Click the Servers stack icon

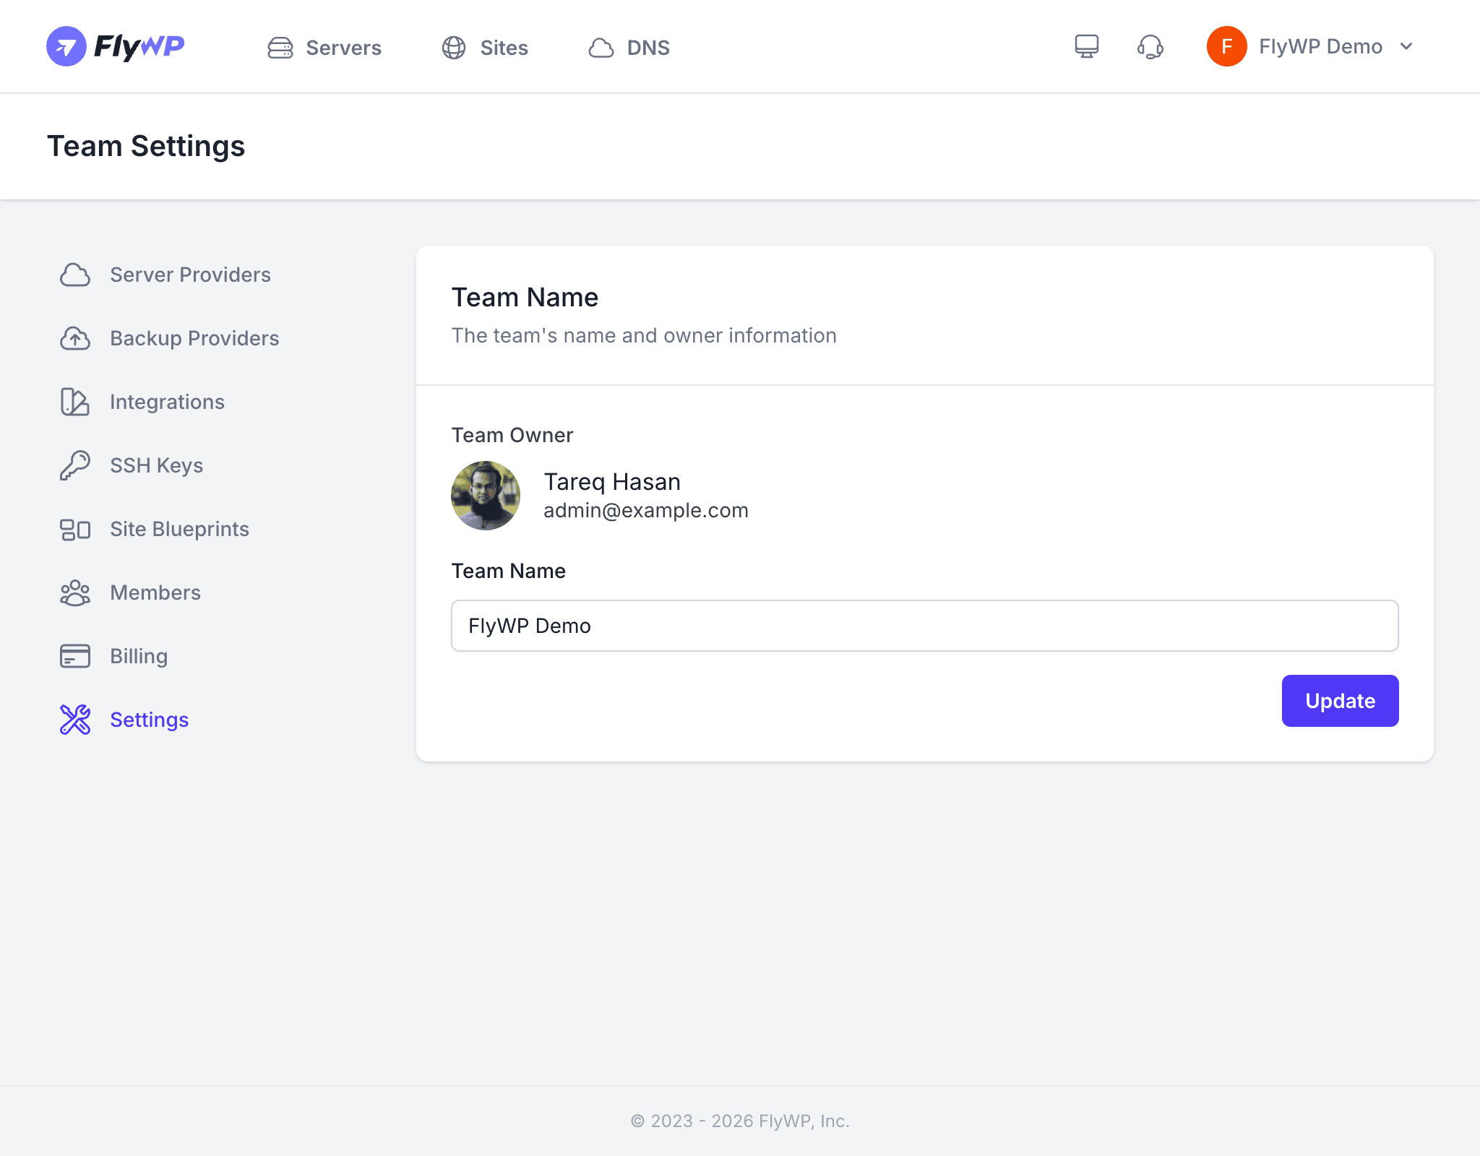point(280,48)
